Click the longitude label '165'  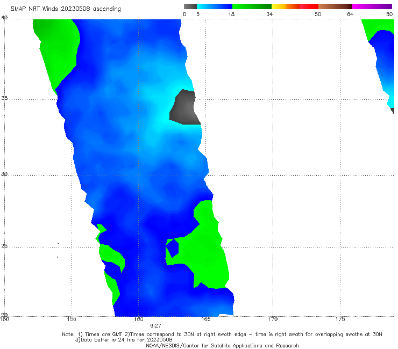(x=205, y=319)
